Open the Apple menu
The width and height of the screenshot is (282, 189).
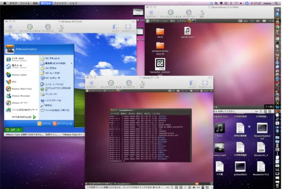tap(5, 3)
